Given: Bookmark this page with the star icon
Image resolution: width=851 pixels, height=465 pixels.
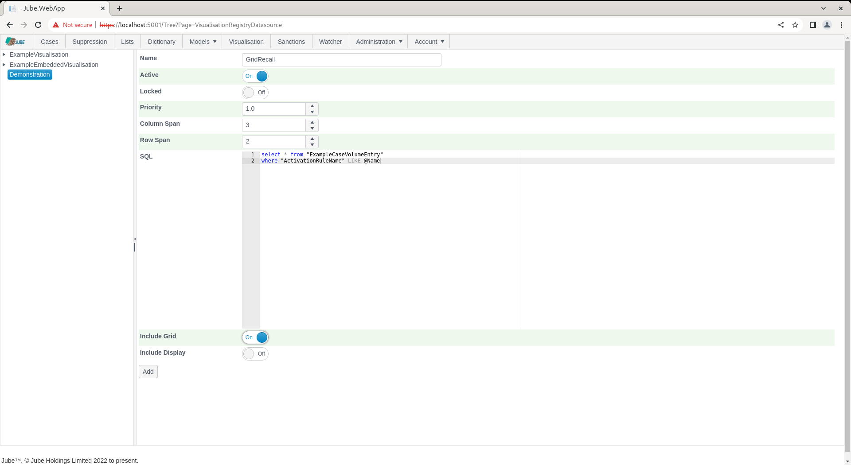Looking at the screenshot, I should pos(795,25).
